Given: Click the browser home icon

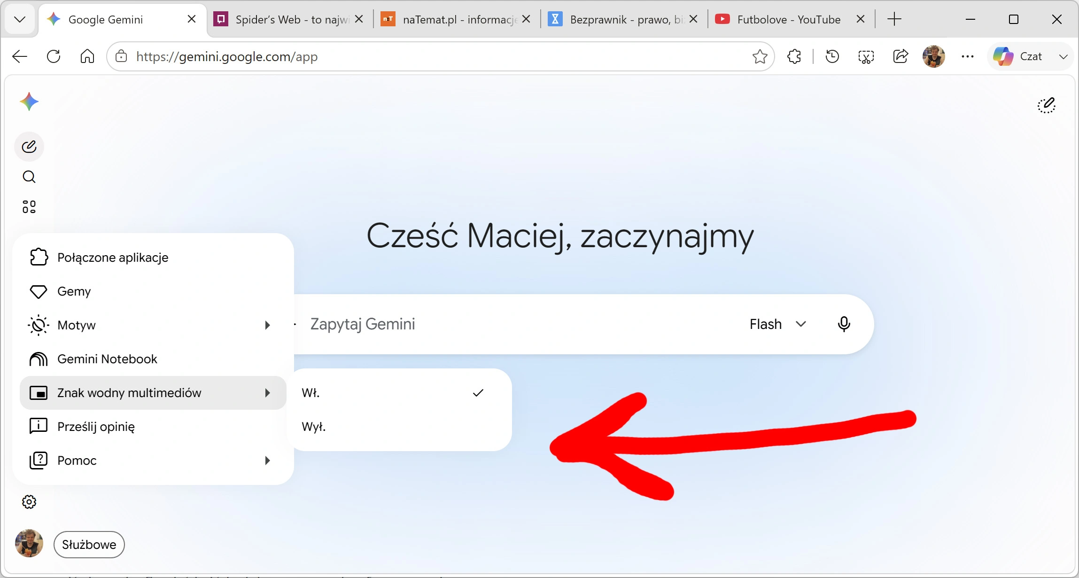Looking at the screenshot, I should (87, 56).
